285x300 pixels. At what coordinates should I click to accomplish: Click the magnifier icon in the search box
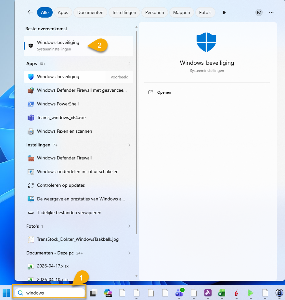click(x=20, y=293)
